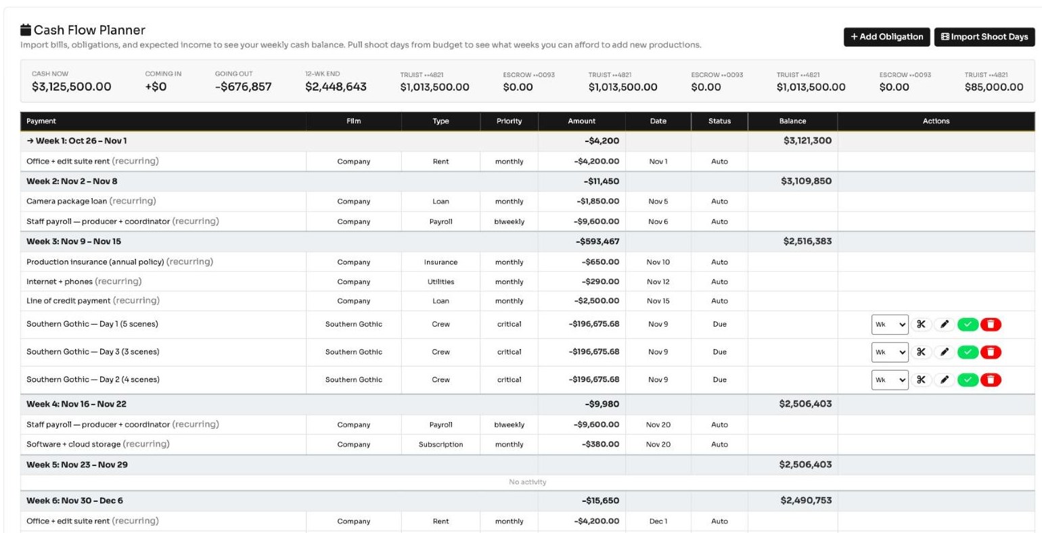Confirm Southern Gothic Day 3 with green checkmark

coord(968,352)
